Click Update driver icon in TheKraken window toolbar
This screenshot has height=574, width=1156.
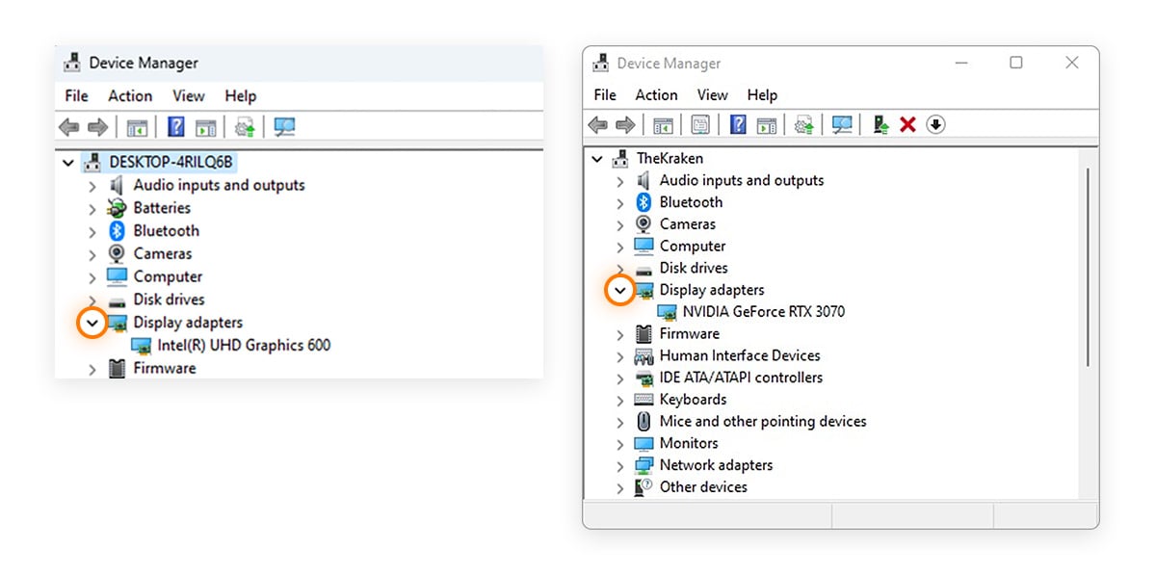(x=804, y=124)
